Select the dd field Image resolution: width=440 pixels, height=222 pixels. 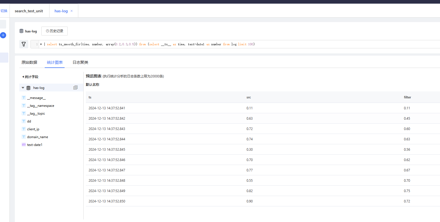point(29,121)
